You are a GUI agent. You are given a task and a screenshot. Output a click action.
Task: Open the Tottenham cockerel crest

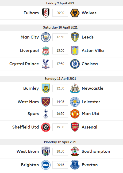(x=46, y=114)
